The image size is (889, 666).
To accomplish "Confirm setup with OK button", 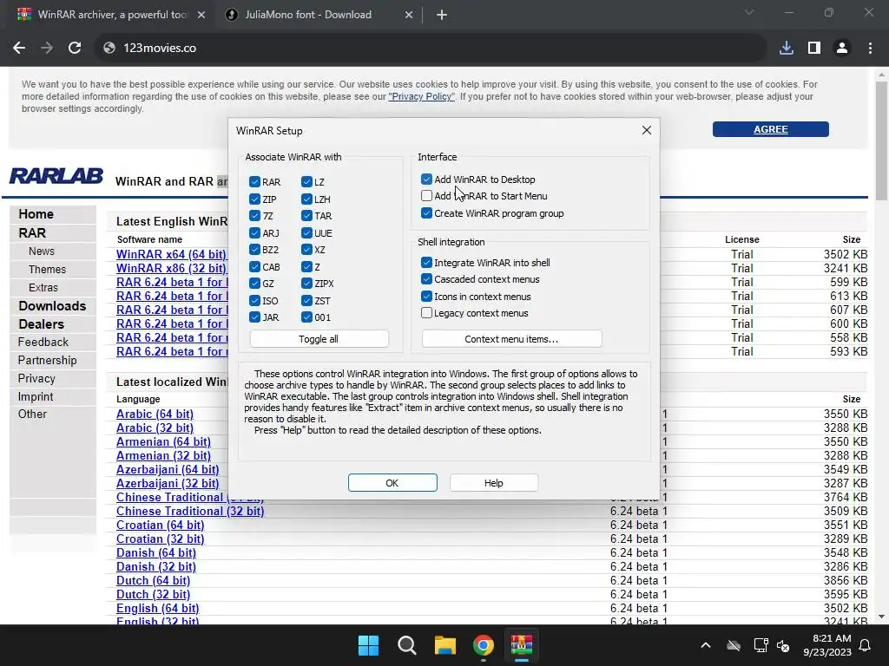I will click(392, 483).
